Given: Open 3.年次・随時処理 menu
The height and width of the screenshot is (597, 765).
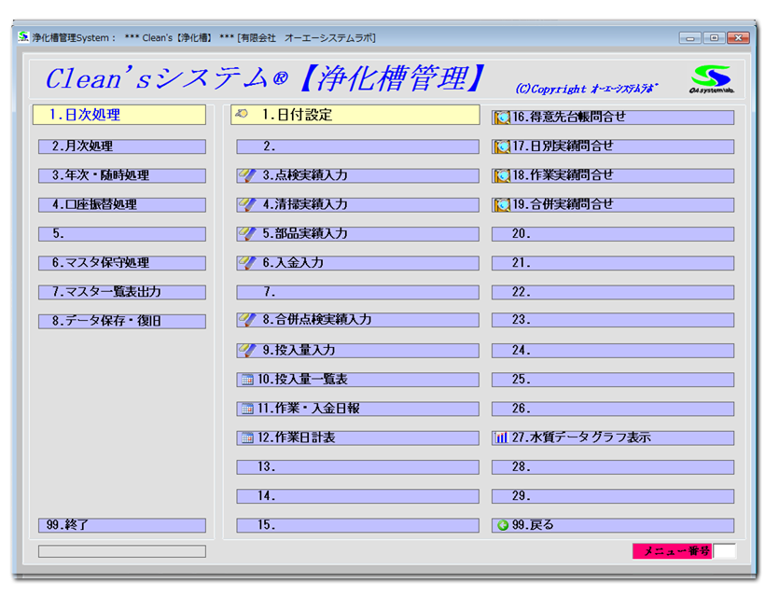Looking at the screenshot, I should [122, 175].
